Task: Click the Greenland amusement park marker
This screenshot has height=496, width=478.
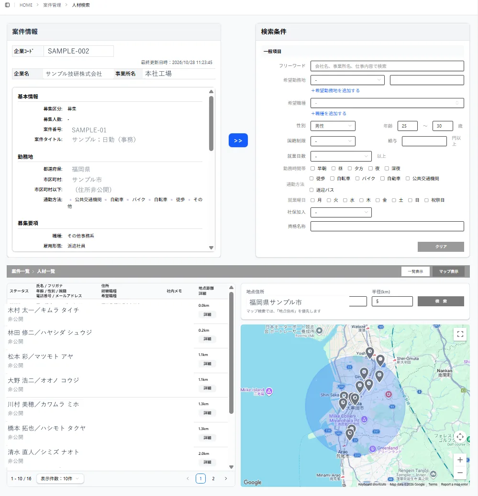Action: (373, 449)
